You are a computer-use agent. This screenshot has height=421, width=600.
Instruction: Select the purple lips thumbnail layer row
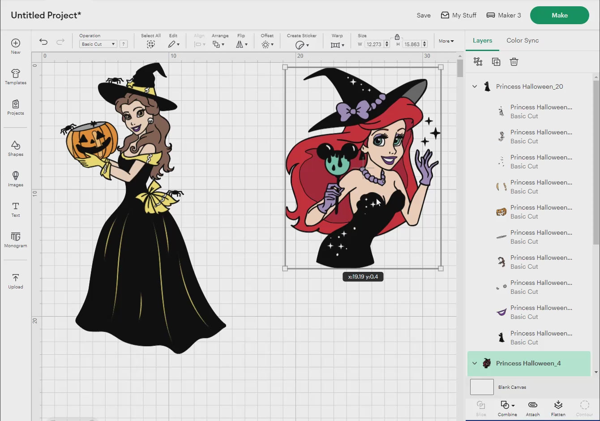coord(529,312)
